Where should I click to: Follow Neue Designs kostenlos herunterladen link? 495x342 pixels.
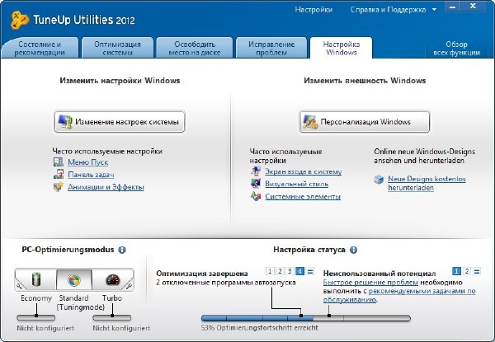pos(427,183)
